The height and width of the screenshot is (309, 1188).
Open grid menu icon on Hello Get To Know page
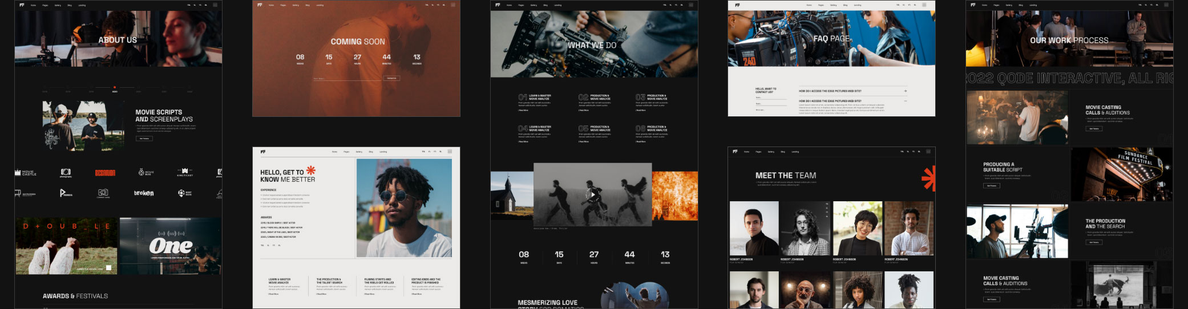click(450, 152)
